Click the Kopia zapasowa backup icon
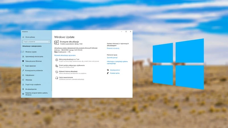The width and height of the screenshot is (228, 128). tap(23, 66)
